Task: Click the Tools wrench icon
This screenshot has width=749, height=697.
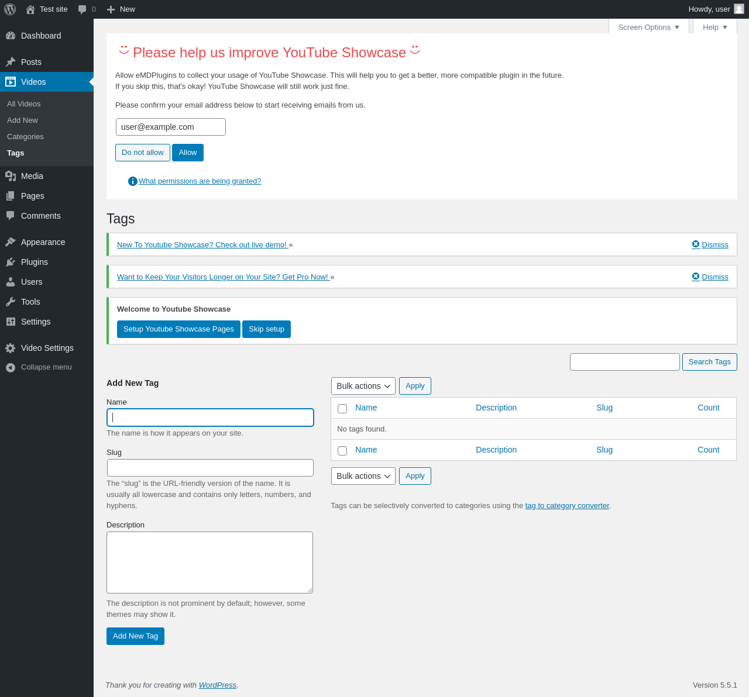Action: 11,302
